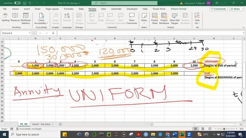Open Zoom from the taskbar
Image resolution: width=246 pixels, height=138 pixels.
pos(189,135)
